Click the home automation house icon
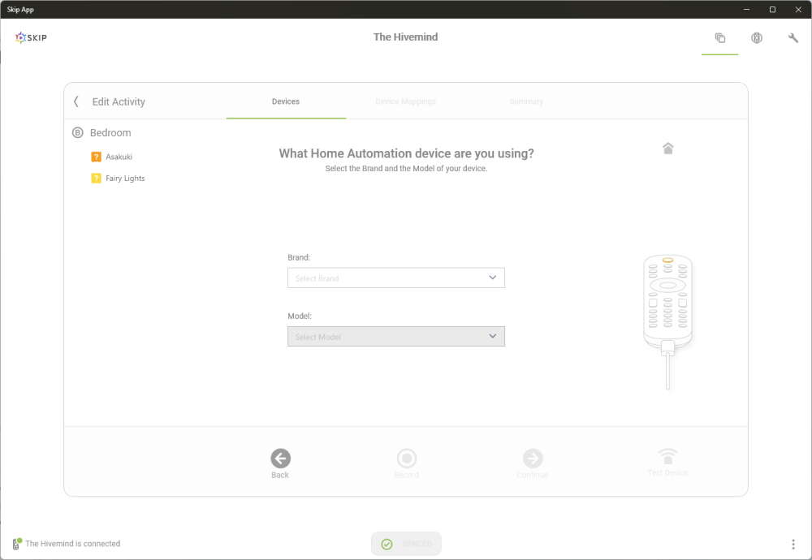The height and width of the screenshot is (560, 812). (x=668, y=149)
